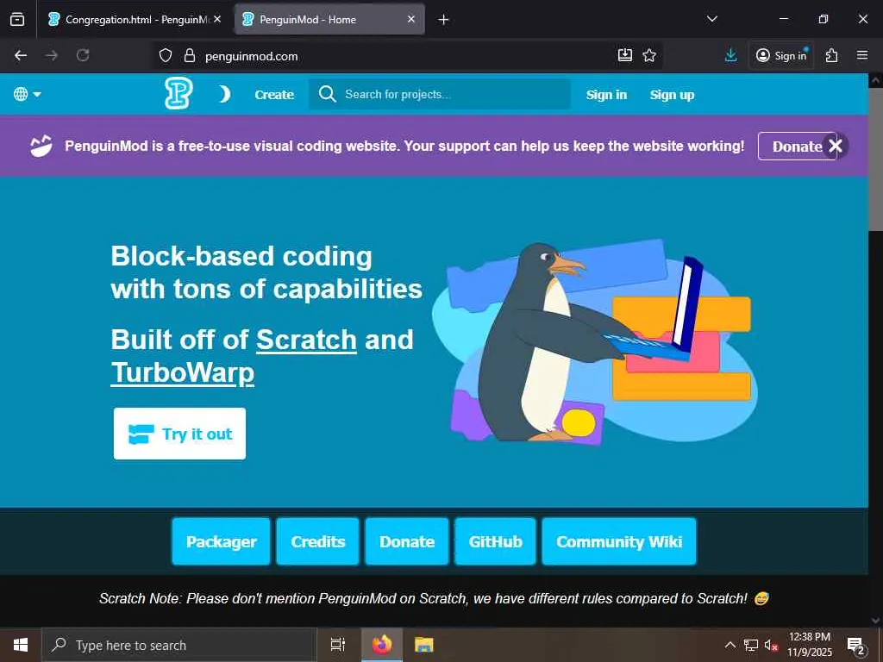Open the notification center icon

[x=856, y=646]
